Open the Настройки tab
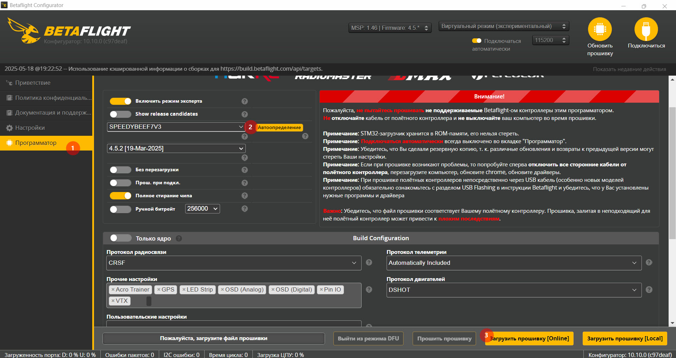The width and height of the screenshot is (676, 358). (x=46, y=128)
